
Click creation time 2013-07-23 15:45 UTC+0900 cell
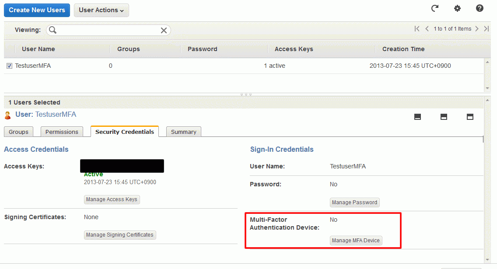410,66
